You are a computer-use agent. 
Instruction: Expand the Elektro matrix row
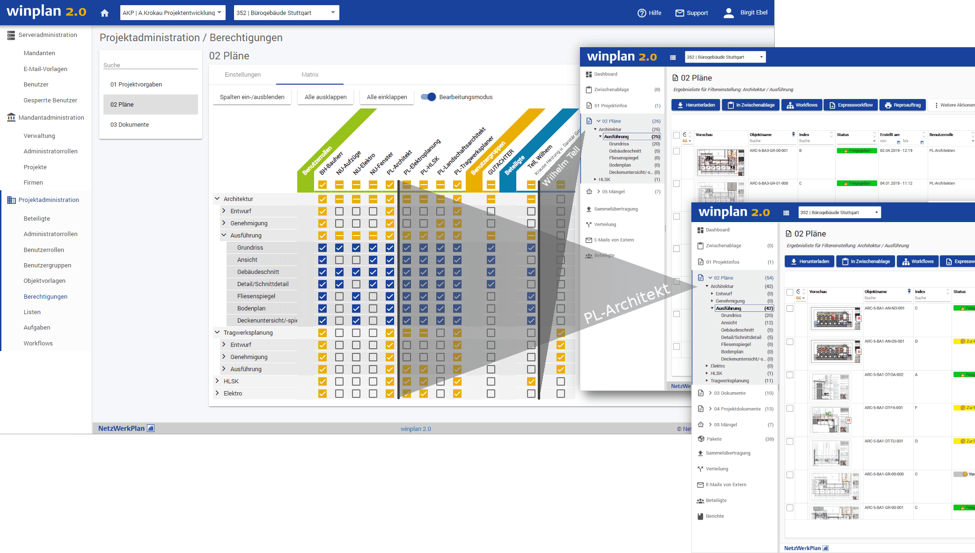217,393
